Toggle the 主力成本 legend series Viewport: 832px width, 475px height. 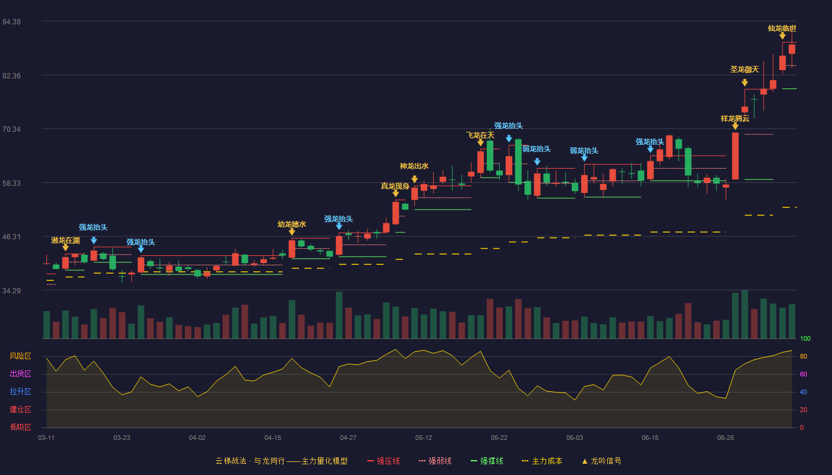pos(542,461)
